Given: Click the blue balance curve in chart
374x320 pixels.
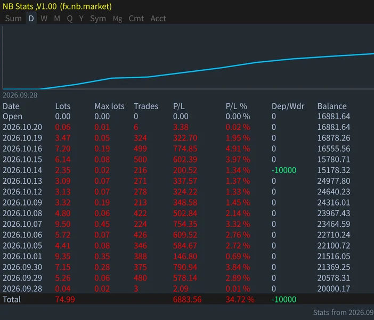Looking at the screenshot, I should 189,71.
